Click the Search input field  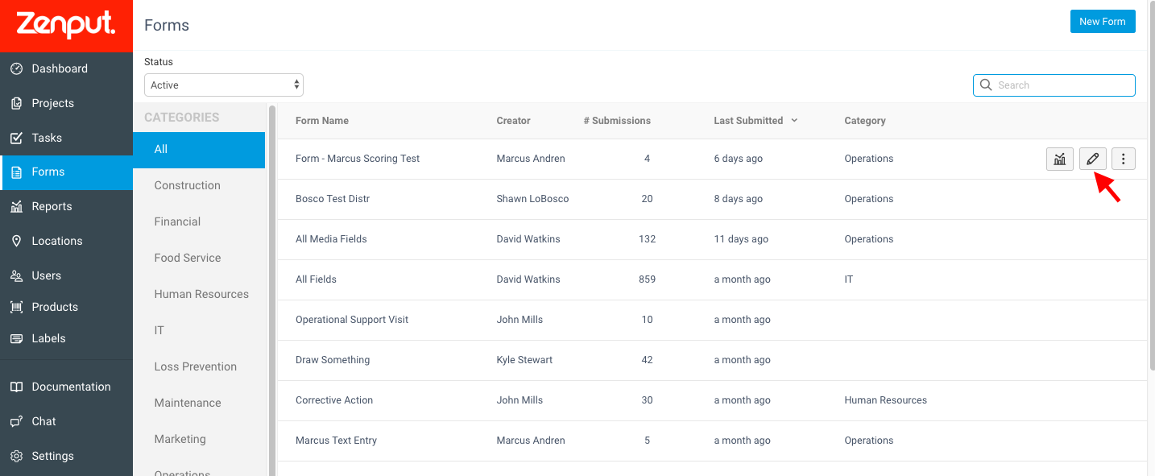(x=1054, y=85)
